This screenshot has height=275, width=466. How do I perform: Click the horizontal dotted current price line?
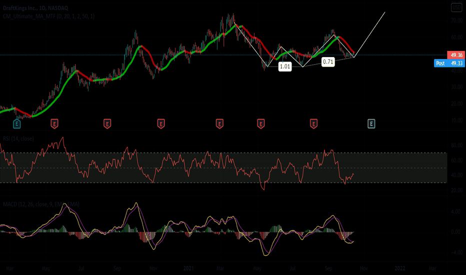(x=223, y=55)
